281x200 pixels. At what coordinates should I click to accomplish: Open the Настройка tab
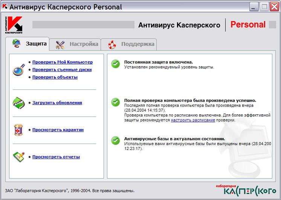[75, 44]
